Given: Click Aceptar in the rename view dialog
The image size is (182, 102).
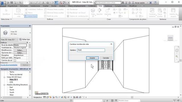Looking at the screenshot, I should coord(92,58).
